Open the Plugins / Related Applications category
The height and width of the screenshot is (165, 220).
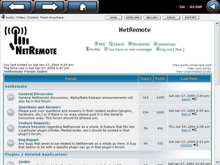point(36,154)
